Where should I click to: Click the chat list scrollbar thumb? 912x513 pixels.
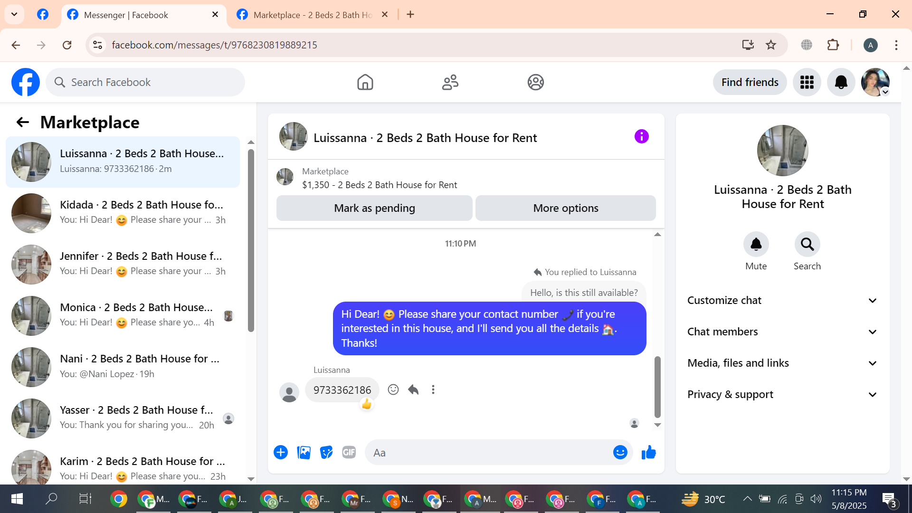coord(251,240)
